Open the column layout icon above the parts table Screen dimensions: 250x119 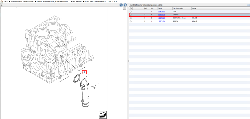[248, 5]
